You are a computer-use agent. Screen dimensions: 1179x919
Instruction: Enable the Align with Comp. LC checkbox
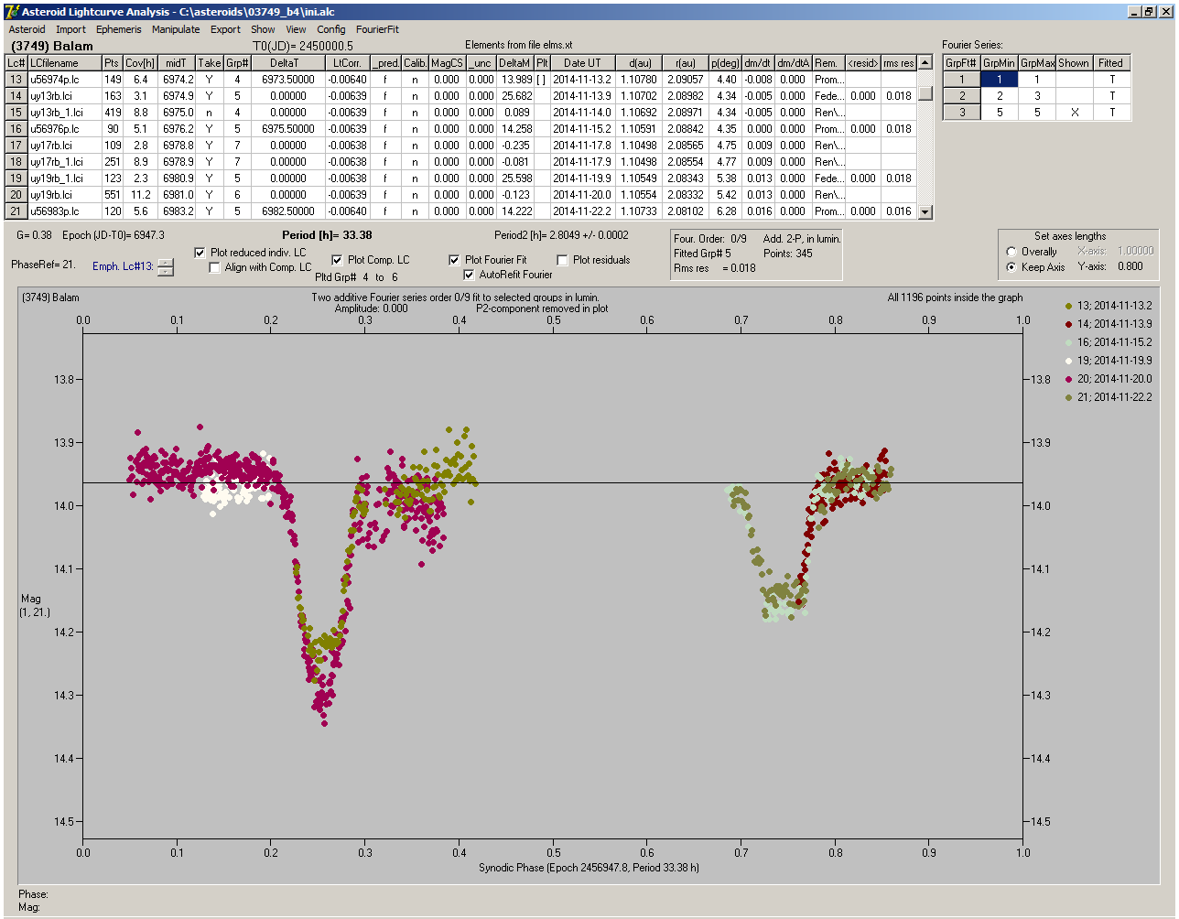(x=214, y=268)
